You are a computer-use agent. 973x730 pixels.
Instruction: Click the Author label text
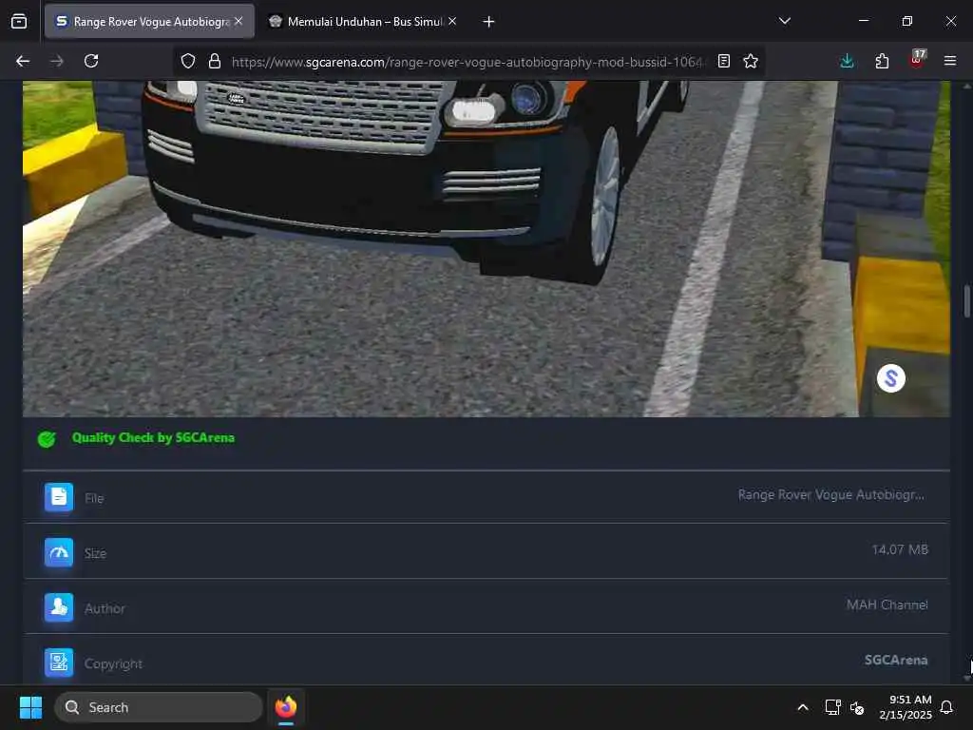(105, 608)
